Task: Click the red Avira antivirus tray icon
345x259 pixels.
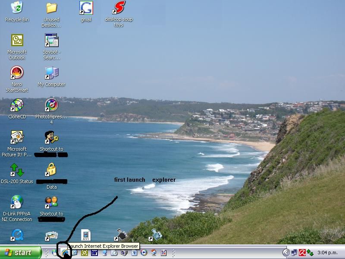Action: [x=302, y=253]
